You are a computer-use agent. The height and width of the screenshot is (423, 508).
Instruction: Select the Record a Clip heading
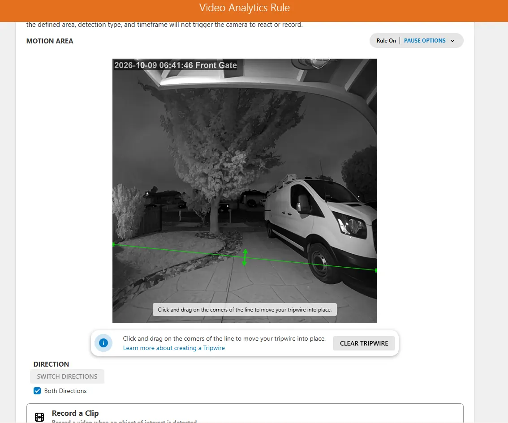point(75,413)
